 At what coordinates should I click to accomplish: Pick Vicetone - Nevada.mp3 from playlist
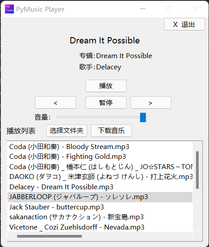pos(100,227)
